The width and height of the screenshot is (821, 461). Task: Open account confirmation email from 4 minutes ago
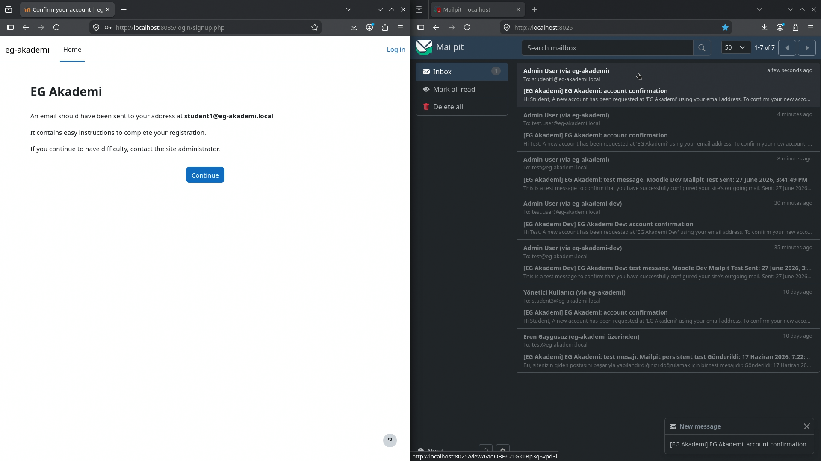668,129
